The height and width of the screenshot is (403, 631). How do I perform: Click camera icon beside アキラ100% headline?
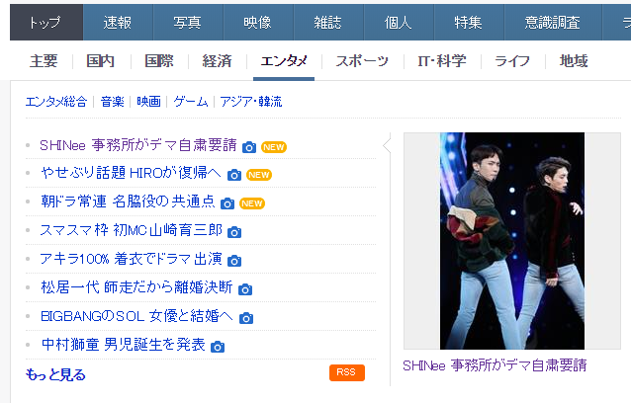coord(234,261)
